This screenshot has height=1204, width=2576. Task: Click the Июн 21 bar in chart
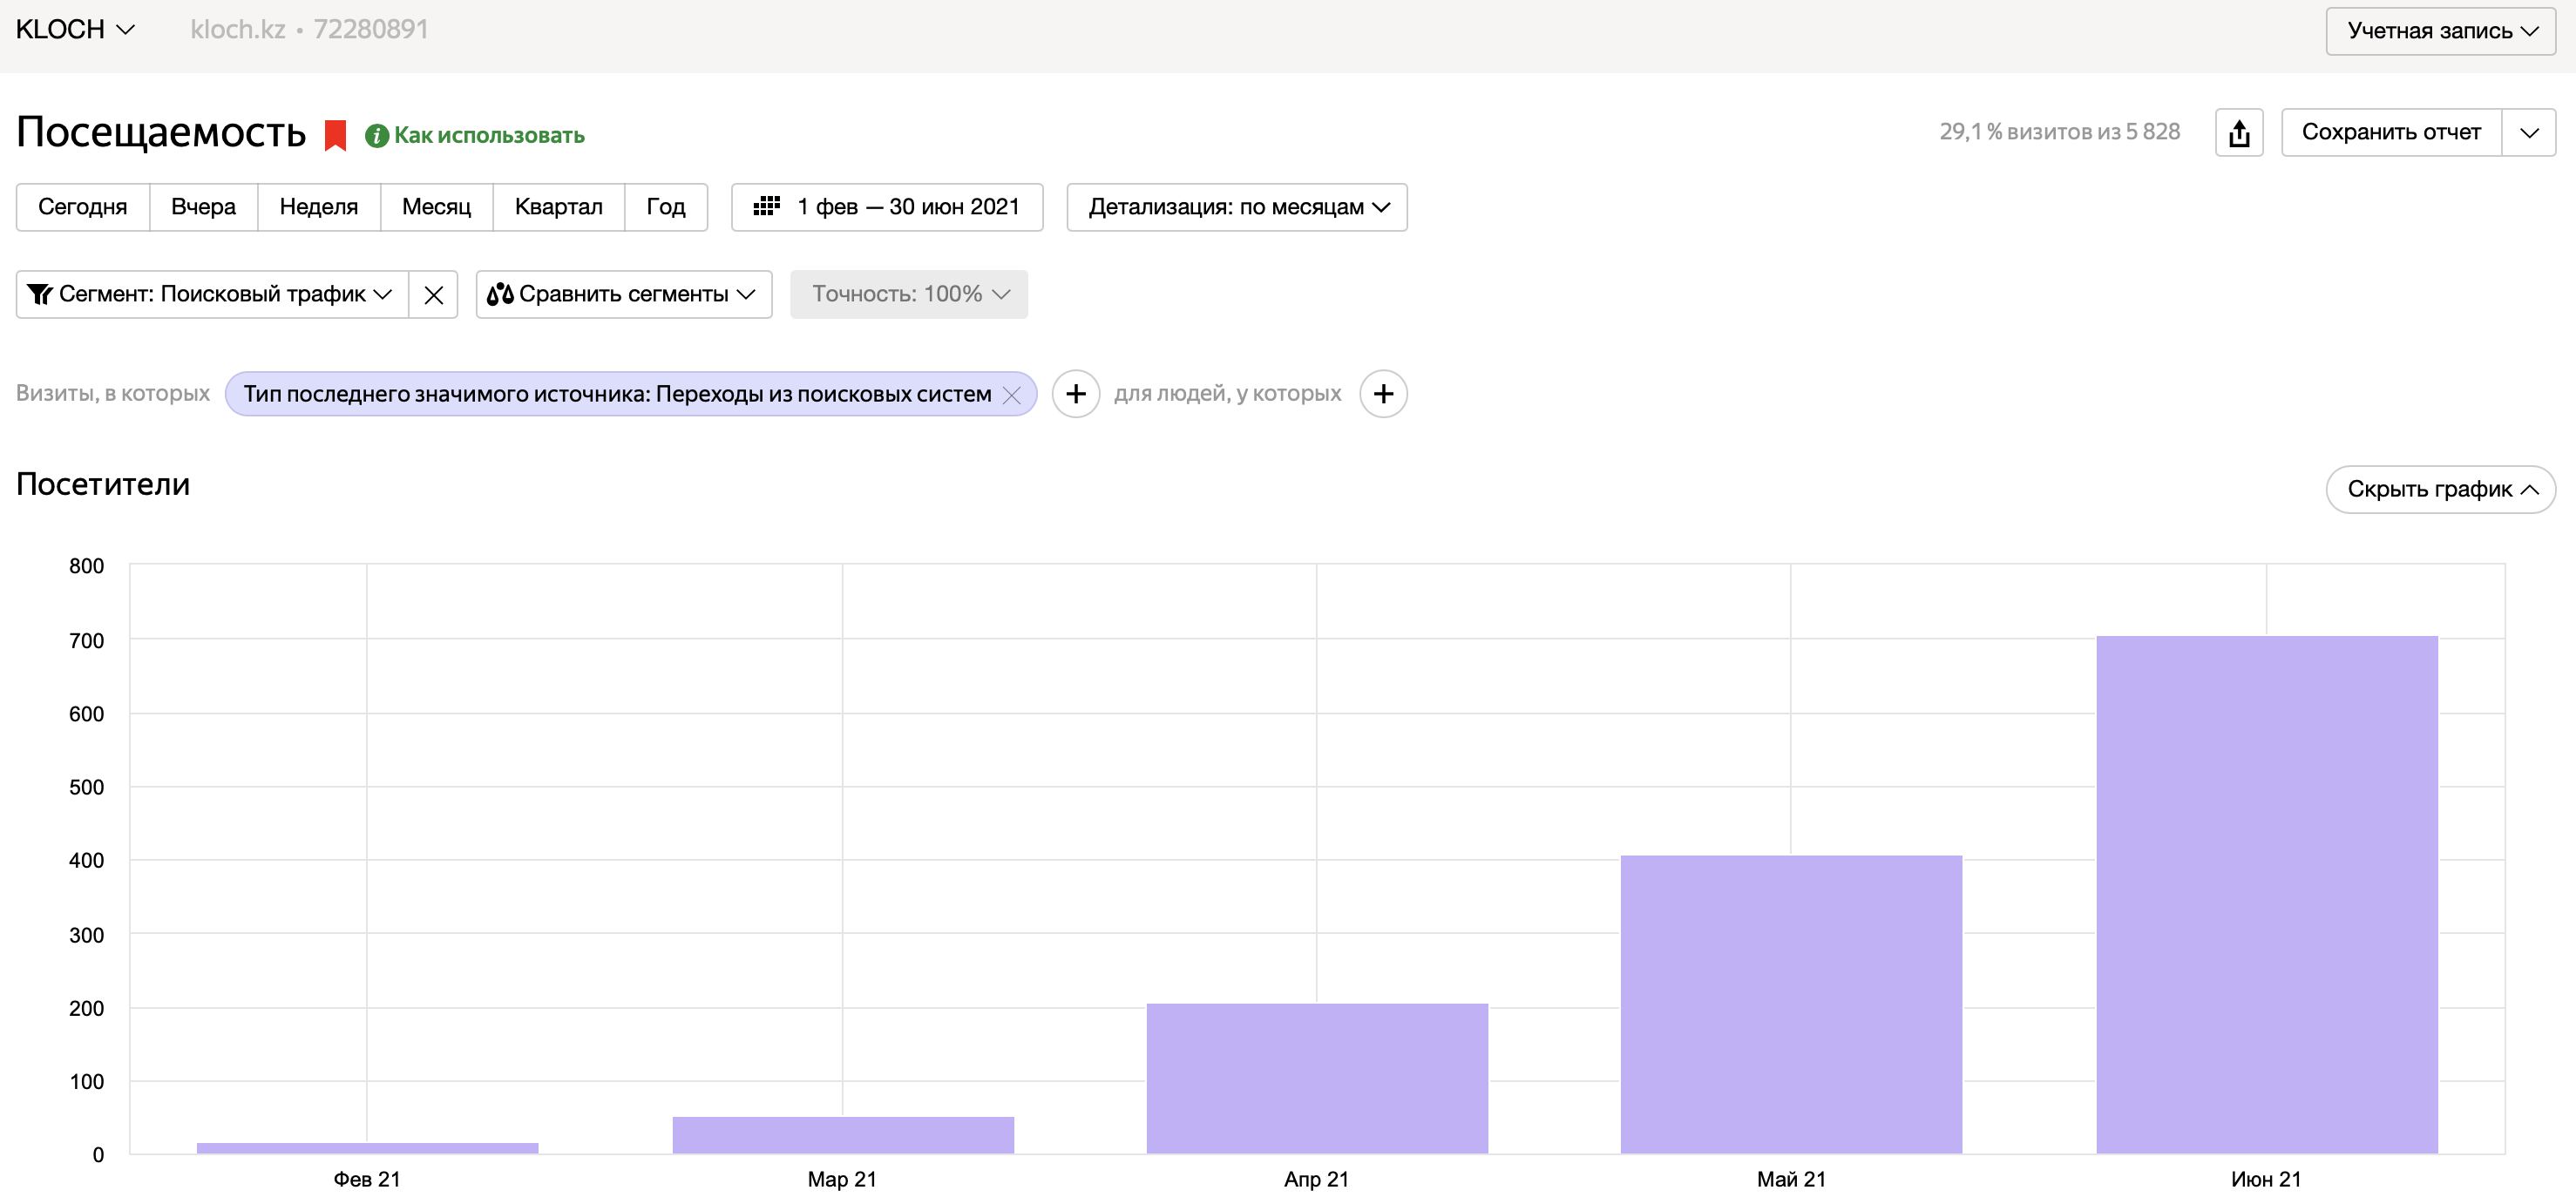click(x=2266, y=894)
